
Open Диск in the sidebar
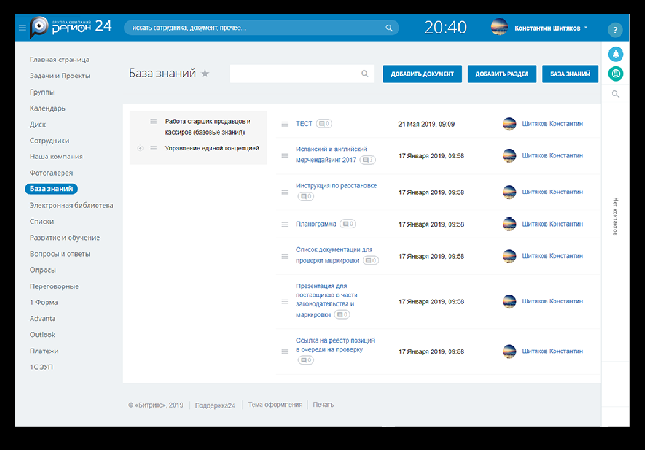point(38,124)
